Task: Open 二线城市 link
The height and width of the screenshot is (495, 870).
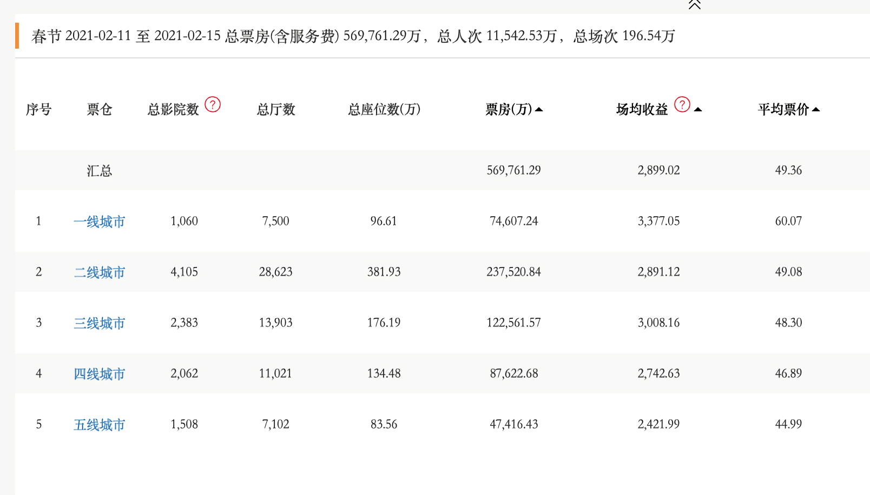Action: pos(100,272)
